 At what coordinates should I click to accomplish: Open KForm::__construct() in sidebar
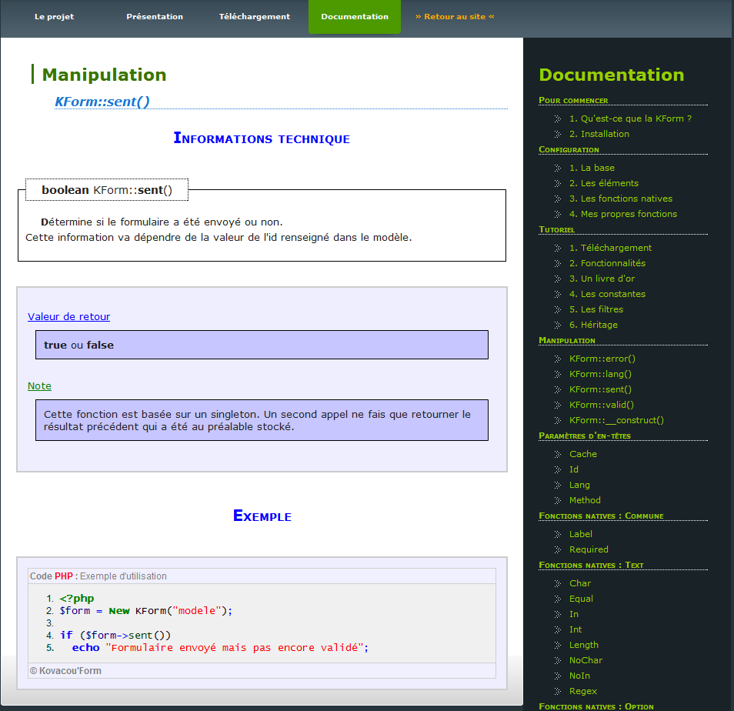[616, 421]
